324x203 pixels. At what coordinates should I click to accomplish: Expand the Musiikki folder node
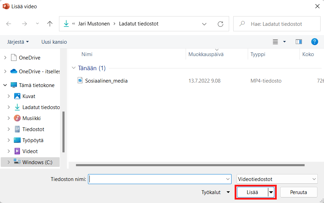(x=9, y=118)
